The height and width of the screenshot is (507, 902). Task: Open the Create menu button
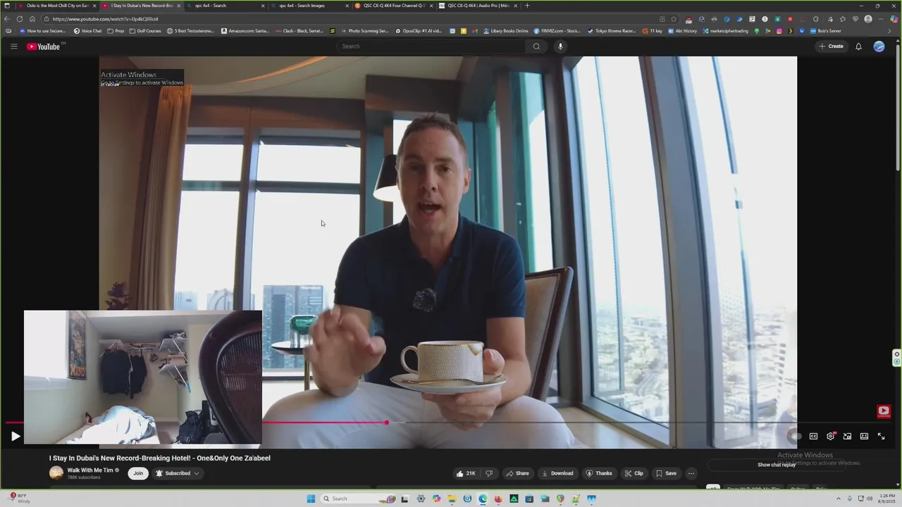point(831,46)
